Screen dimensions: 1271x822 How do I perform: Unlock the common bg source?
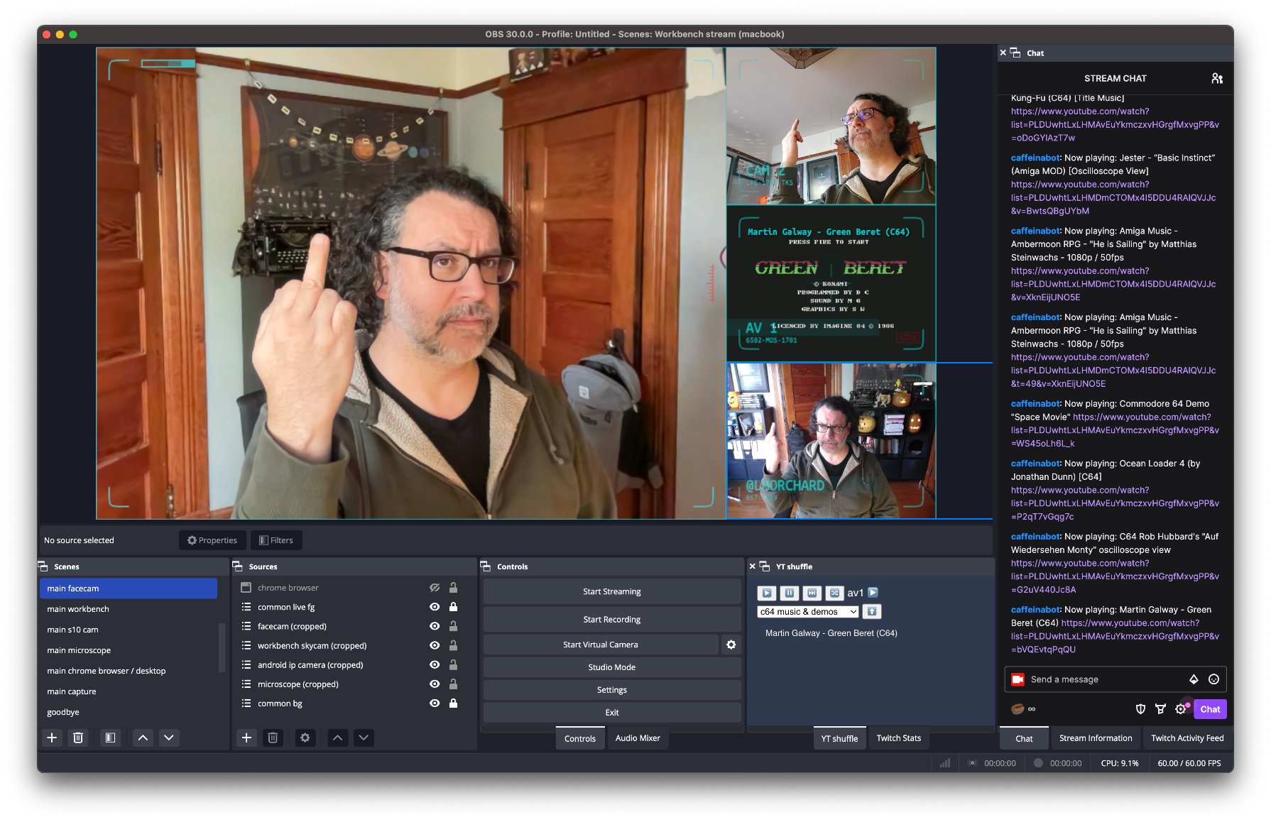click(453, 703)
